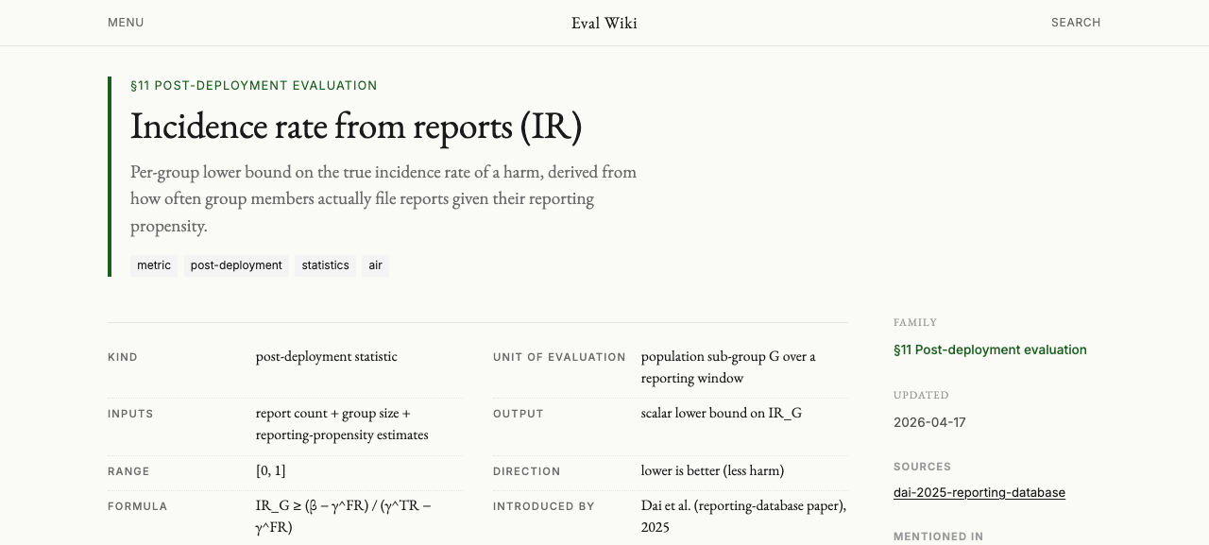Click the updated date 2026-04-17
The image size is (1209, 545).
pyautogui.click(x=929, y=422)
